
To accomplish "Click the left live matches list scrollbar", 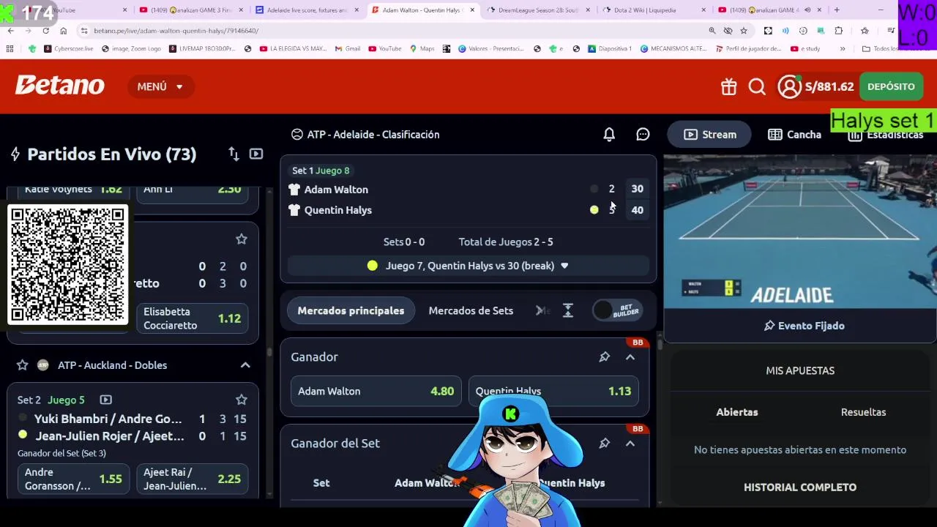I will coord(269,351).
